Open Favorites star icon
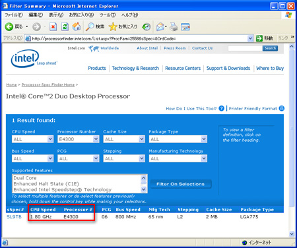Viewport: 297px width, 248px height. [113, 27]
